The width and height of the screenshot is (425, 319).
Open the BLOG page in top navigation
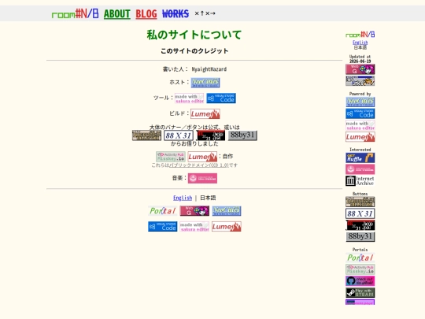pos(146,13)
